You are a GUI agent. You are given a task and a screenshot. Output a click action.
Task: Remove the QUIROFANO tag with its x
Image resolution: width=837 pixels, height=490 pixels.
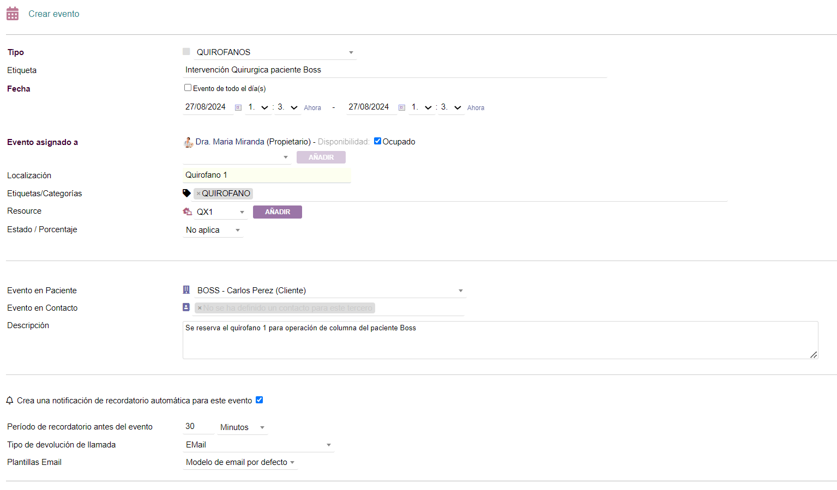[198, 193]
